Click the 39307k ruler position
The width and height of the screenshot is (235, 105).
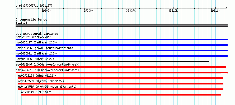(46, 11)
